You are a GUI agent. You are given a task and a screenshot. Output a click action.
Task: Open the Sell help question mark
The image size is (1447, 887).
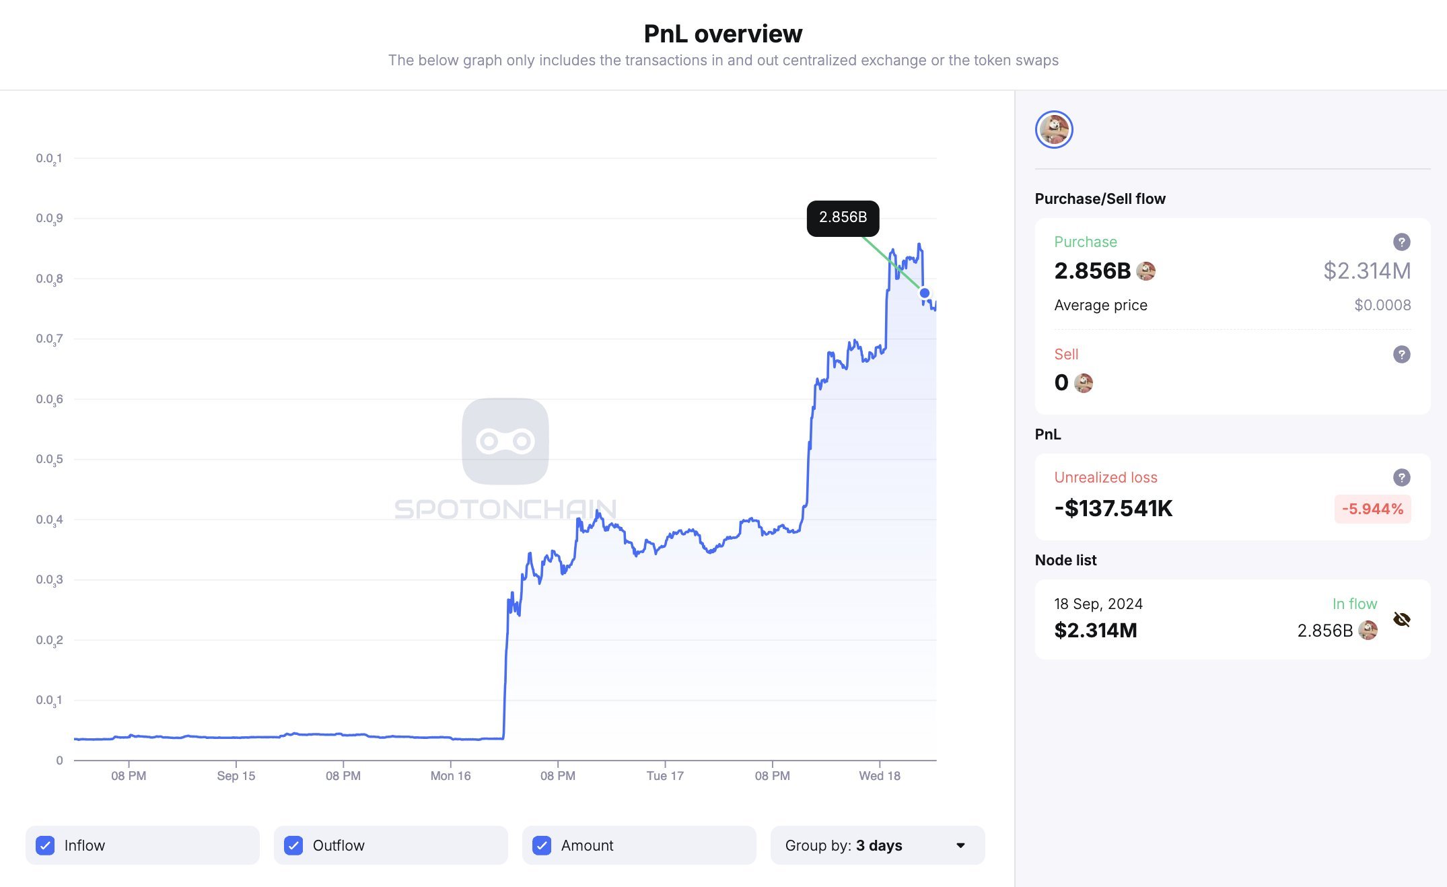tap(1401, 354)
